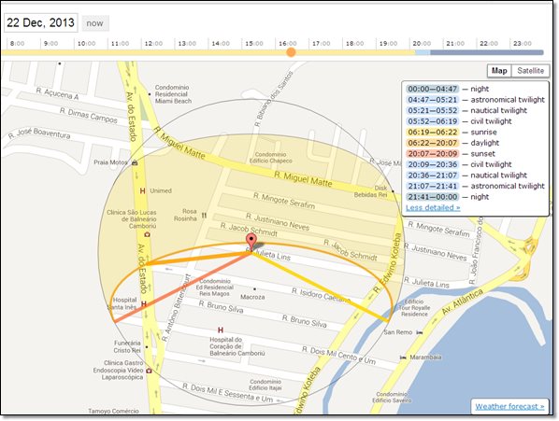This screenshot has height=421, width=559.
Task: Click the now button
Action: coord(94,23)
